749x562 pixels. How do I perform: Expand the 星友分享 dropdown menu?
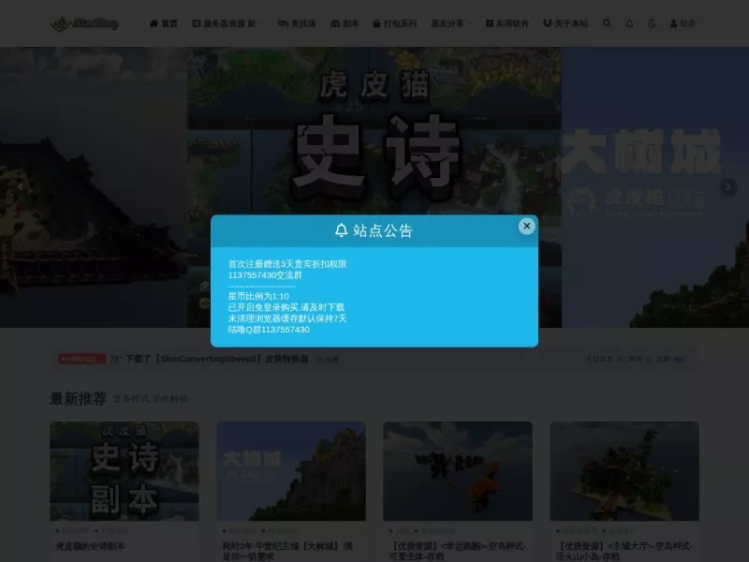(451, 23)
